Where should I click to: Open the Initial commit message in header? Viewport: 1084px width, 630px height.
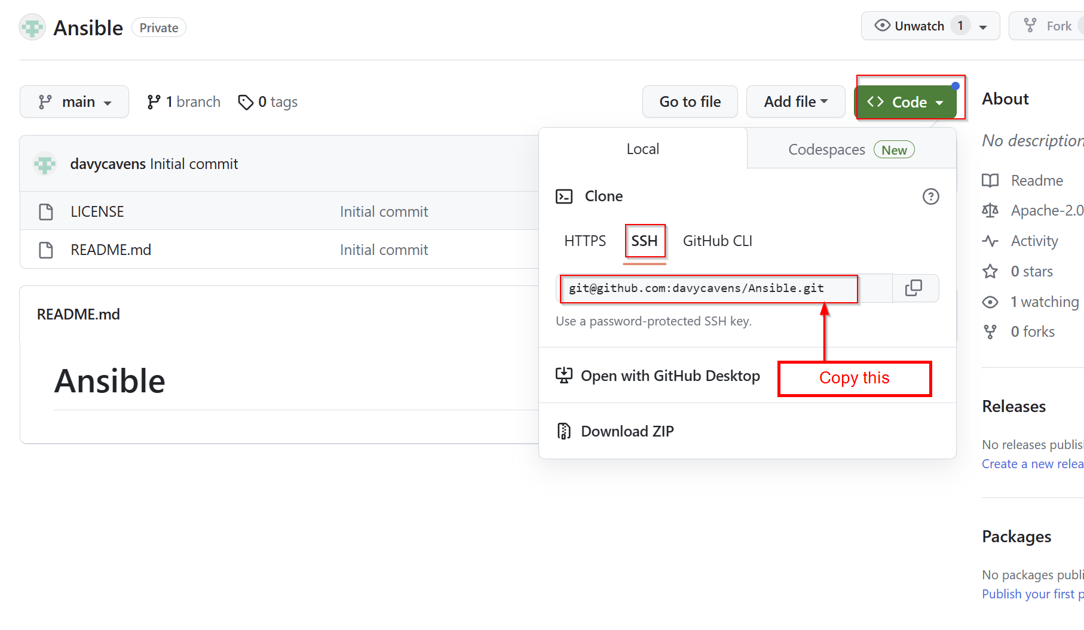194,164
